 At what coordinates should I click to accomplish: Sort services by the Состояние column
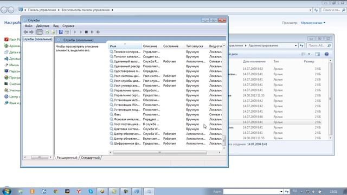(173, 46)
